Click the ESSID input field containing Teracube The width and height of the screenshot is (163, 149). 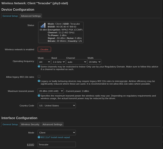tap(57, 145)
